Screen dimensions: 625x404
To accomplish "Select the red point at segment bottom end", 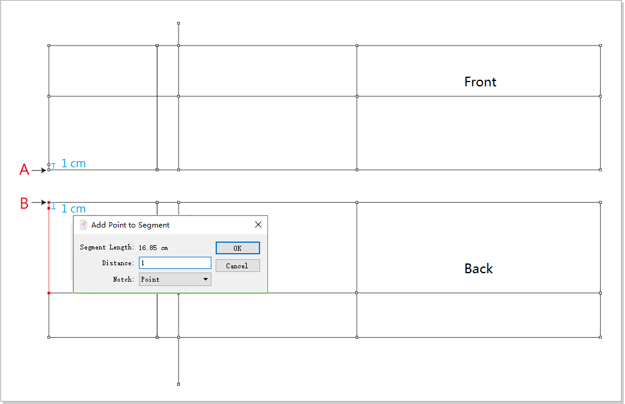I will click(49, 293).
